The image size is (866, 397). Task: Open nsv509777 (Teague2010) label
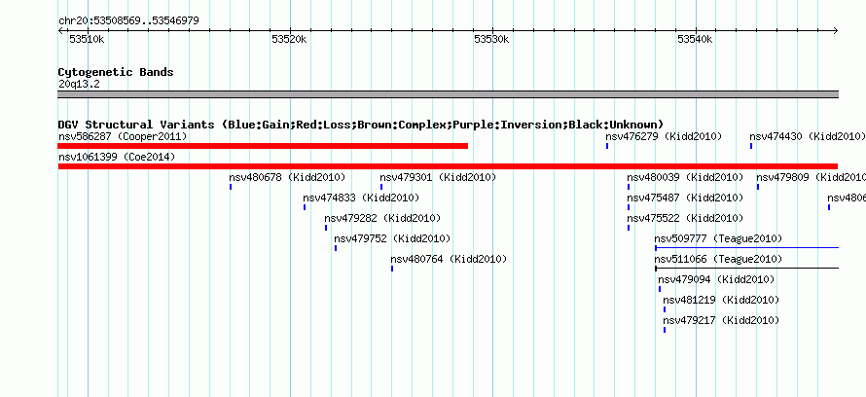tap(718, 238)
